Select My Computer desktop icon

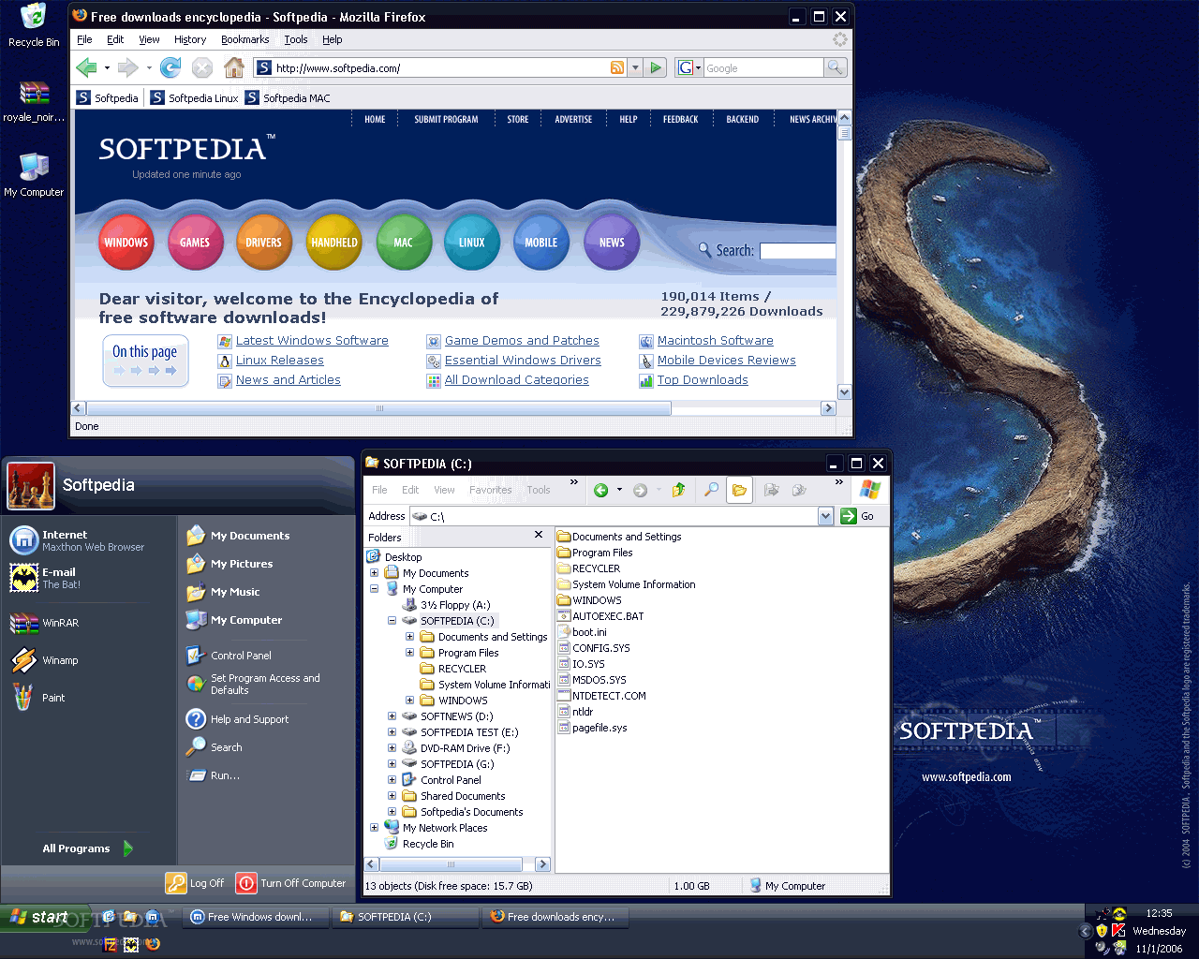point(34,174)
